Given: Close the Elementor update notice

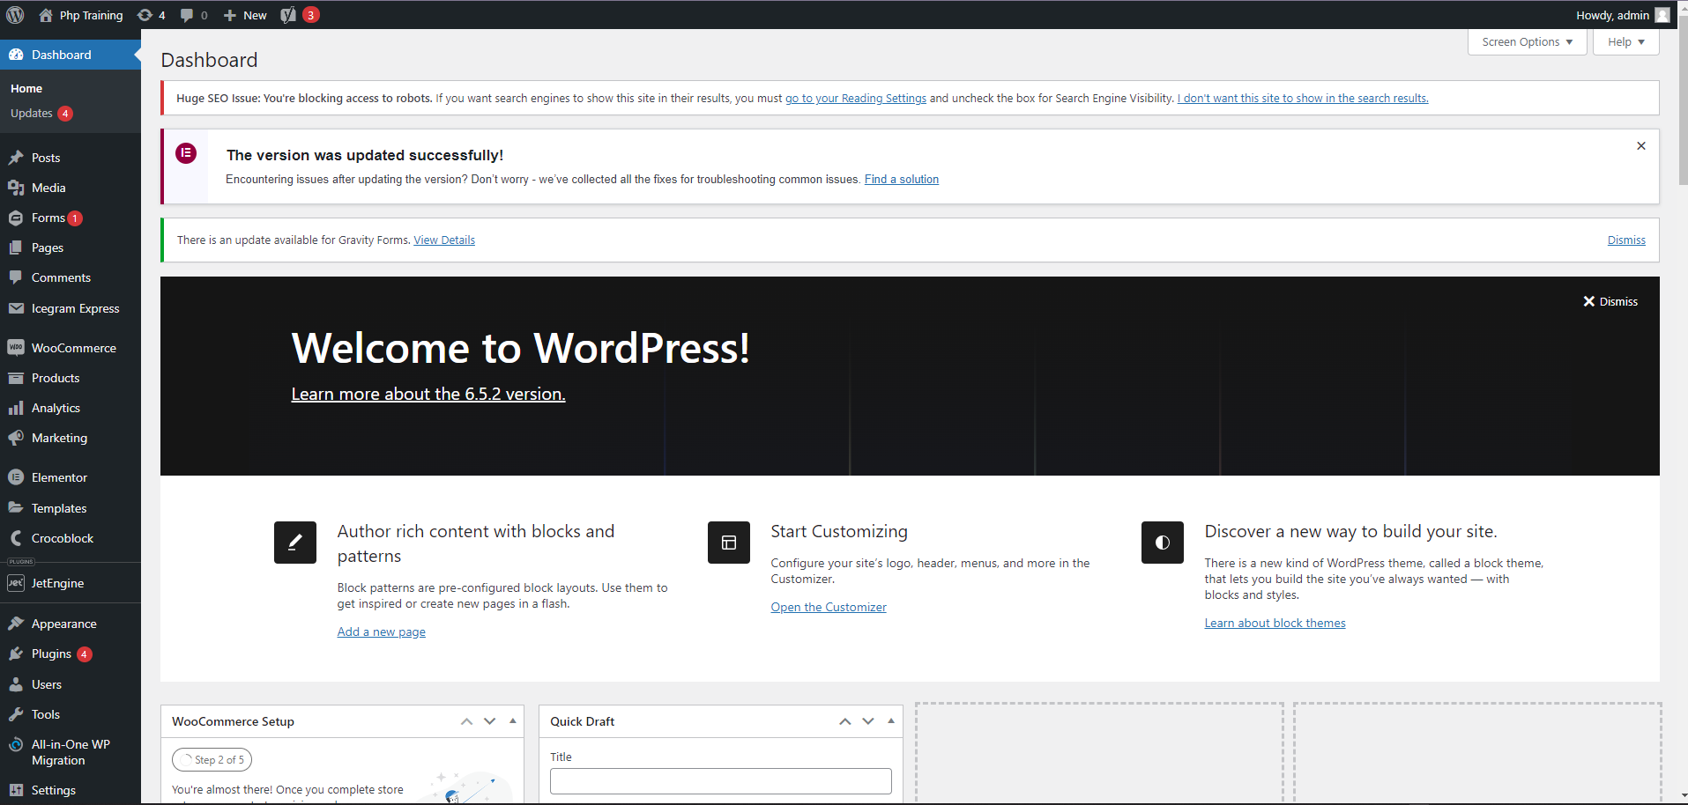Looking at the screenshot, I should point(1641,146).
